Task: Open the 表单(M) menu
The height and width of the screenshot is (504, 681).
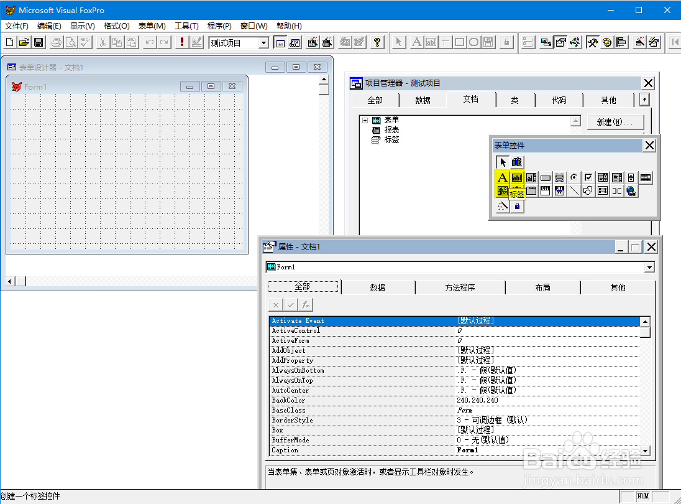Action: [152, 26]
